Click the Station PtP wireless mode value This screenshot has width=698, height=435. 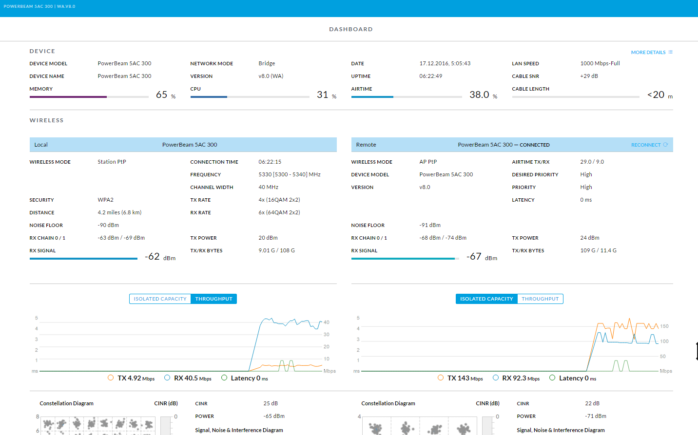click(112, 162)
